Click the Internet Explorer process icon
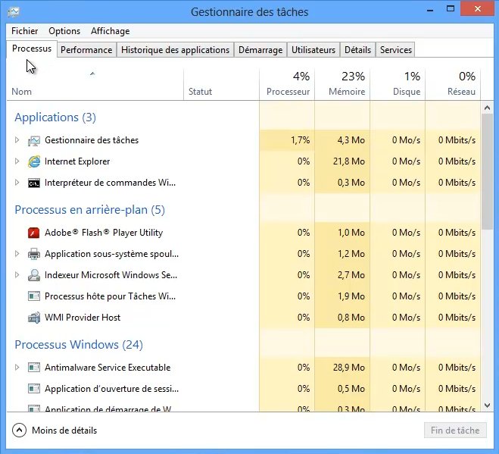The width and height of the screenshot is (499, 454). tap(34, 161)
